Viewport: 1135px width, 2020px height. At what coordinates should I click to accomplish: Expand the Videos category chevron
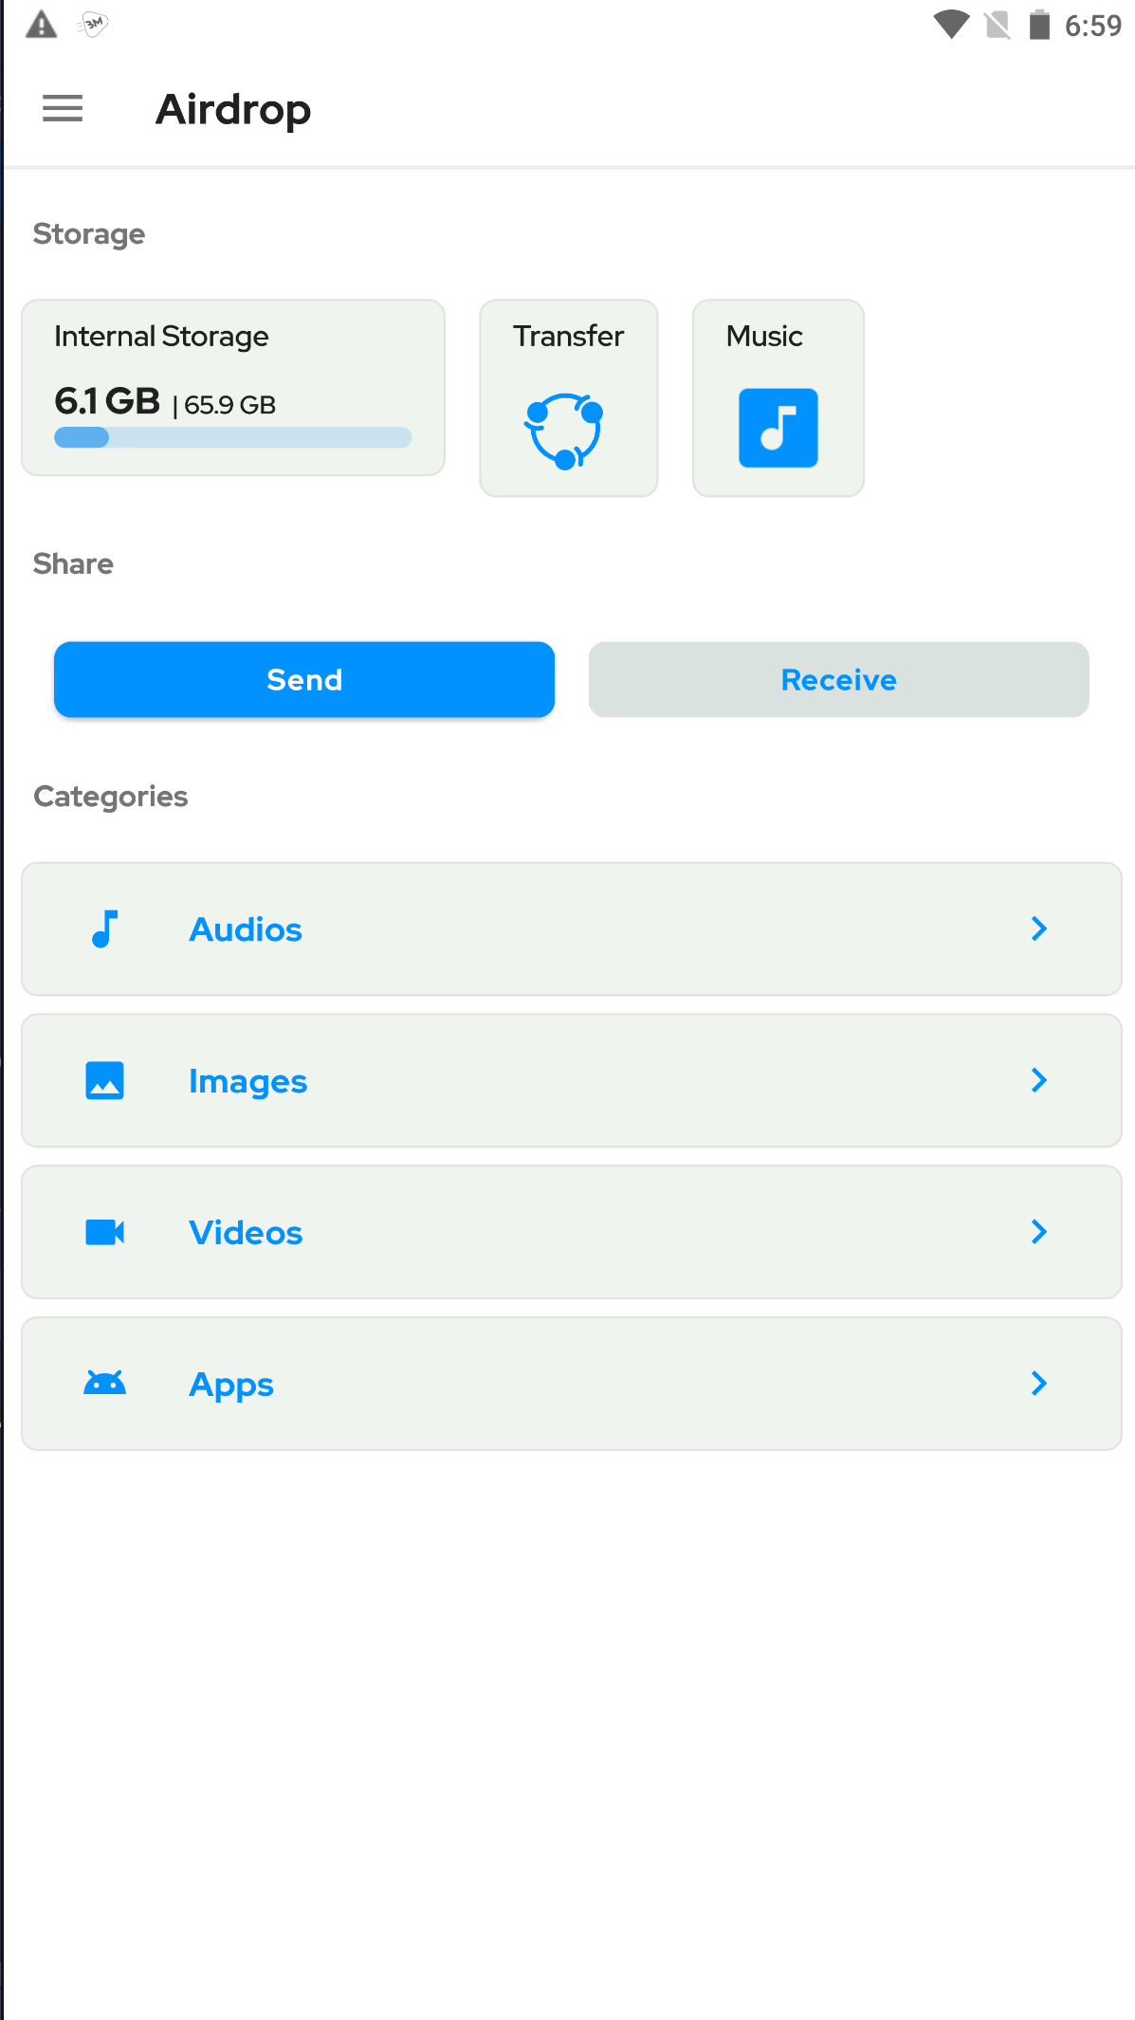click(x=1039, y=1232)
